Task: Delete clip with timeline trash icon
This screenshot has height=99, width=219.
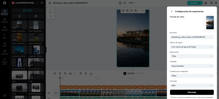Action: coord(55,73)
